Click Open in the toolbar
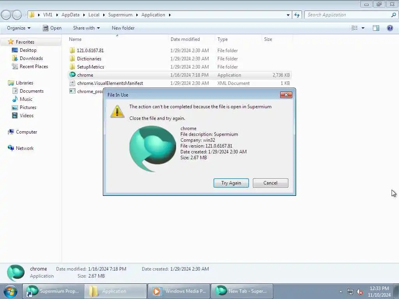399x299 pixels. pyautogui.click(x=52, y=28)
